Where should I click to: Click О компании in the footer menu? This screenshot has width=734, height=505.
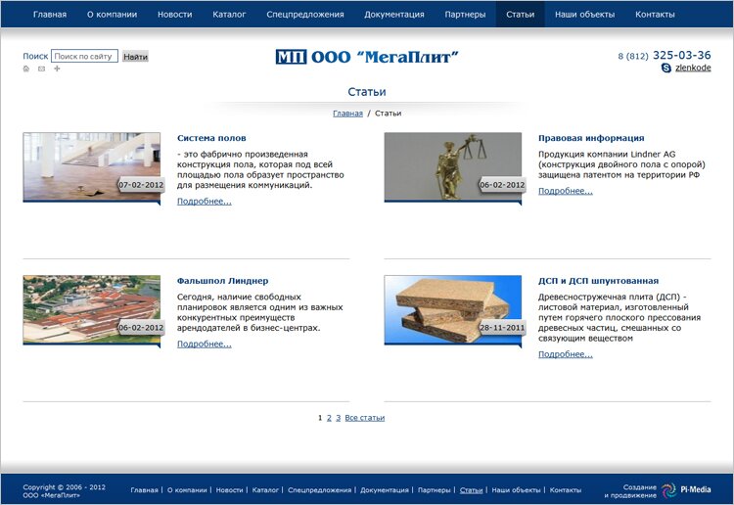[x=187, y=490]
